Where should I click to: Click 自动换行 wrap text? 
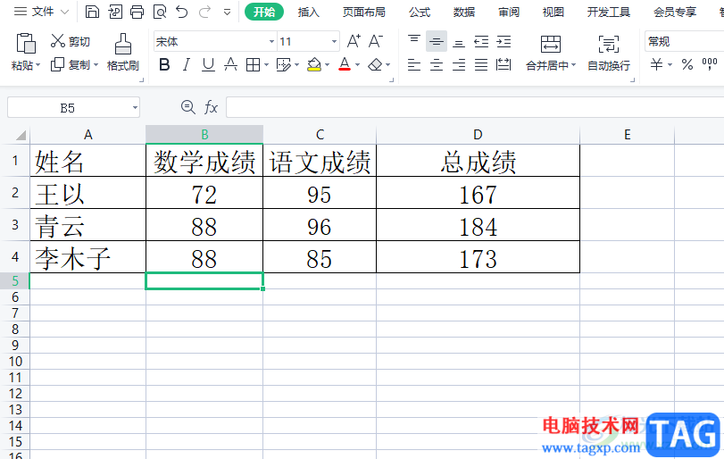(609, 53)
